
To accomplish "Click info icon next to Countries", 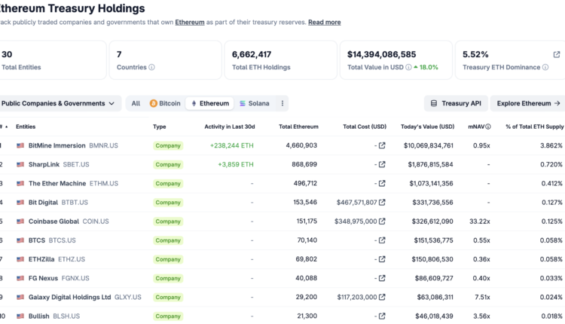I will [151, 67].
